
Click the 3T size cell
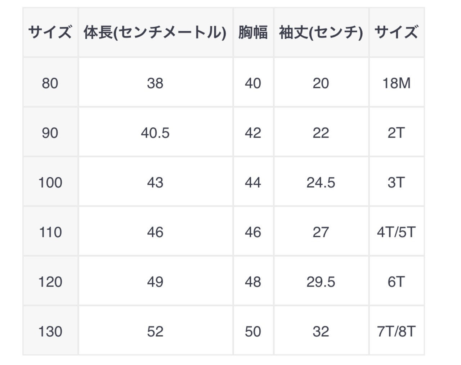click(396, 182)
